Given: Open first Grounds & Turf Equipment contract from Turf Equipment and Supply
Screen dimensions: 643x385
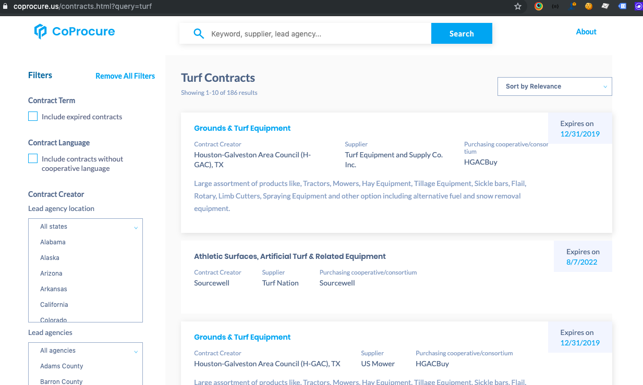Looking at the screenshot, I should point(242,128).
